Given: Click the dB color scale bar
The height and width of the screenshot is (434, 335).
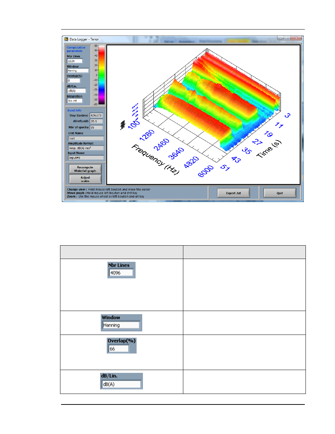Looking at the screenshot, I should tap(101, 75).
